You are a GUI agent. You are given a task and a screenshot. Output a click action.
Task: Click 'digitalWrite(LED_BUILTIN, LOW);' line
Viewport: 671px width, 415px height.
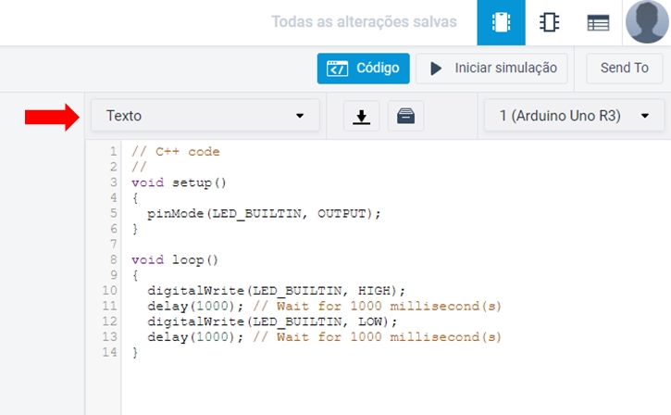click(x=272, y=321)
